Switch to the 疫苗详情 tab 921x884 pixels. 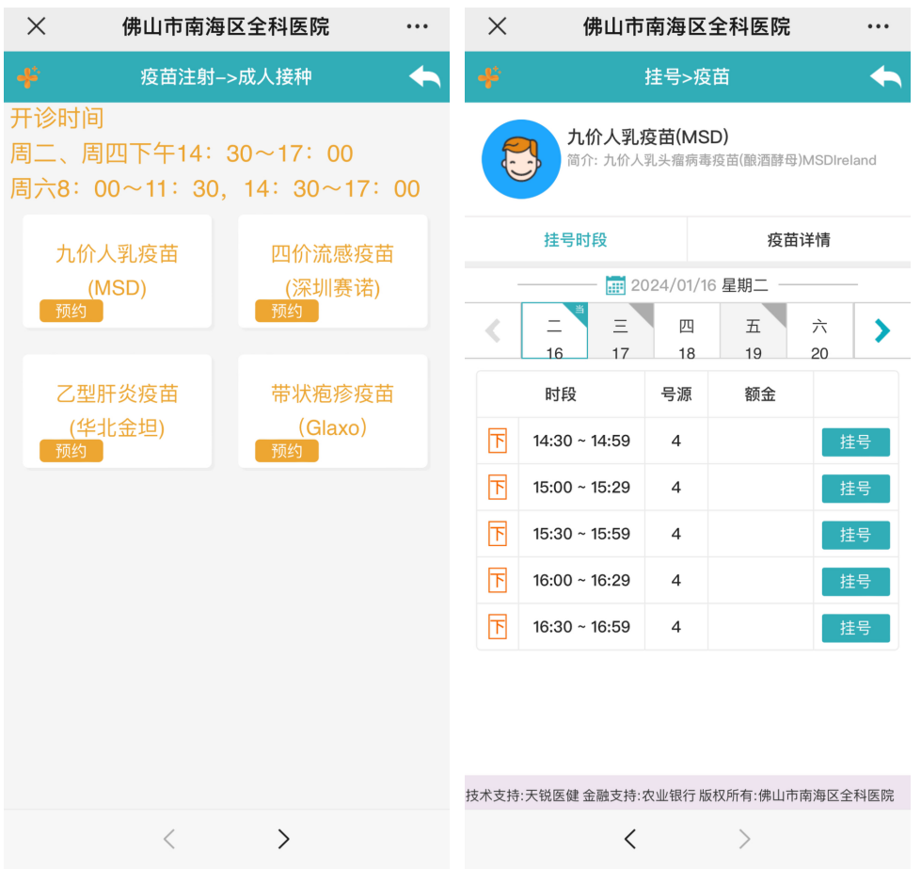point(799,240)
